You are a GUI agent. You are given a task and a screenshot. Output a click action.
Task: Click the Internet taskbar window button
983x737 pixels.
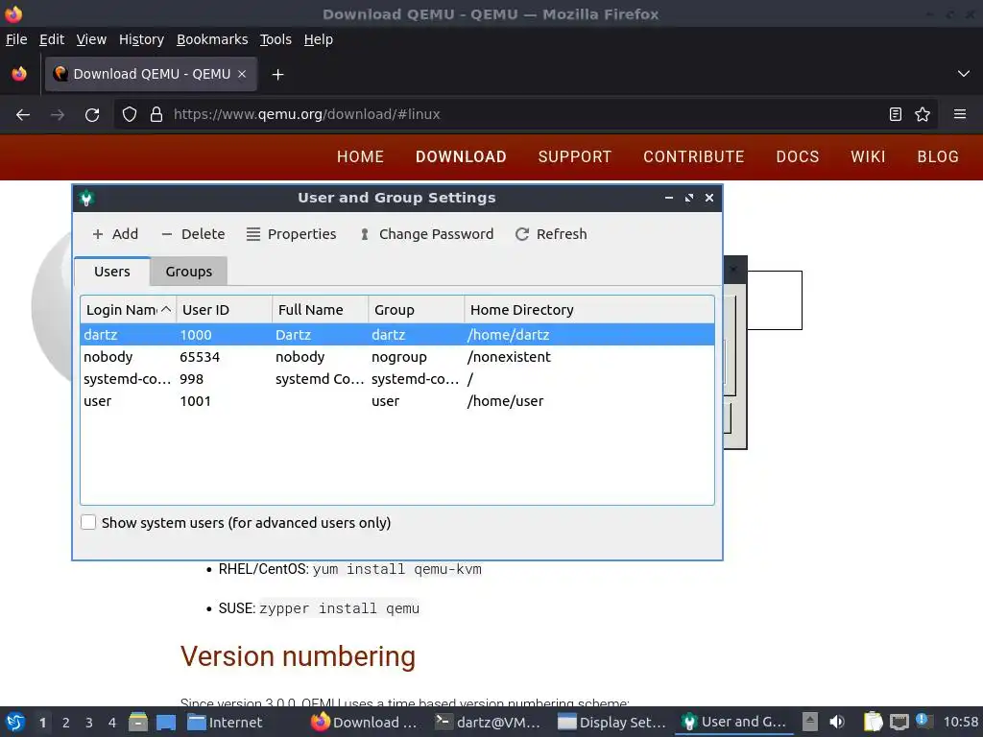pyautogui.click(x=225, y=723)
